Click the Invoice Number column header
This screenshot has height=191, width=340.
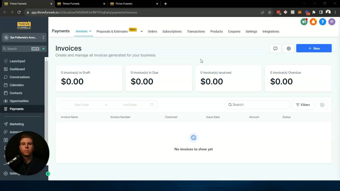[120, 117]
